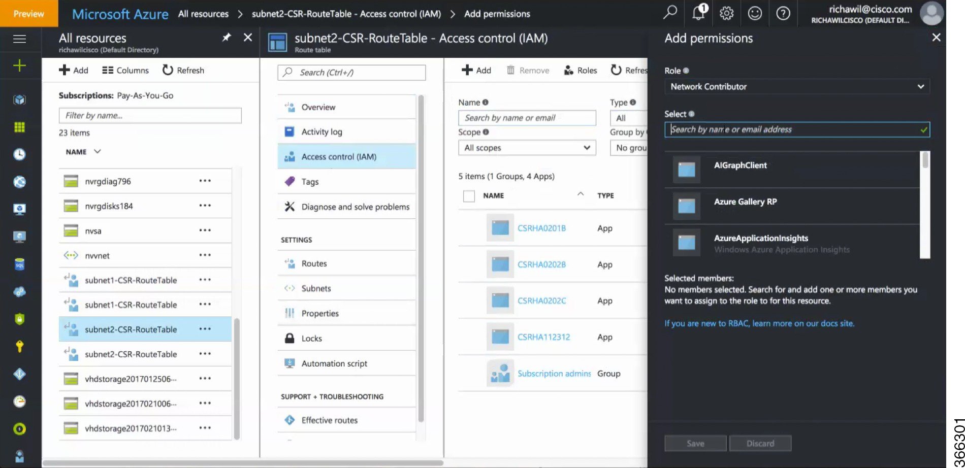
Task: Open the portal settings gear icon
Action: (727, 13)
